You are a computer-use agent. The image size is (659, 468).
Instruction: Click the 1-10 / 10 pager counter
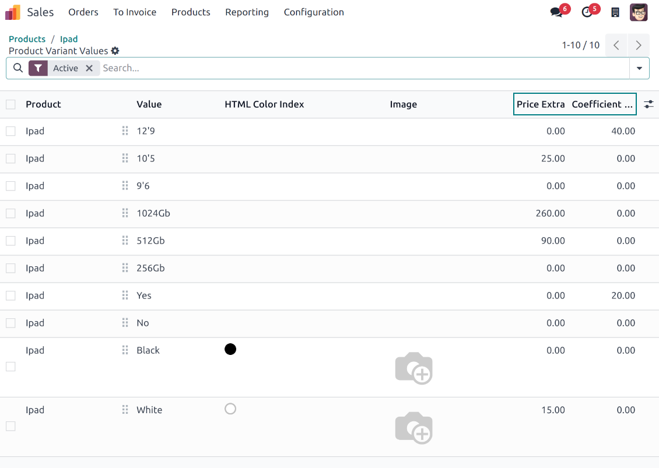(x=581, y=45)
